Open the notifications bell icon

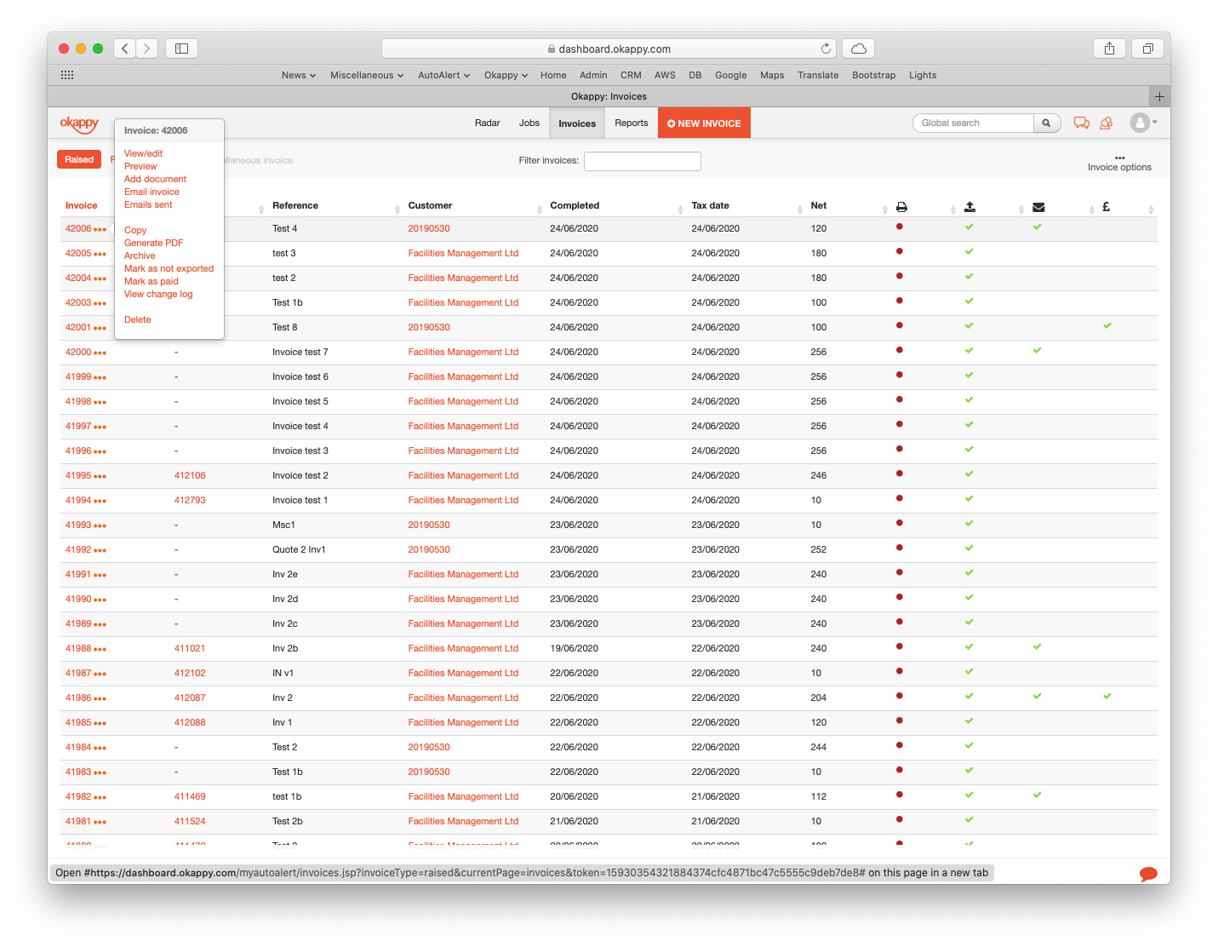click(1106, 123)
